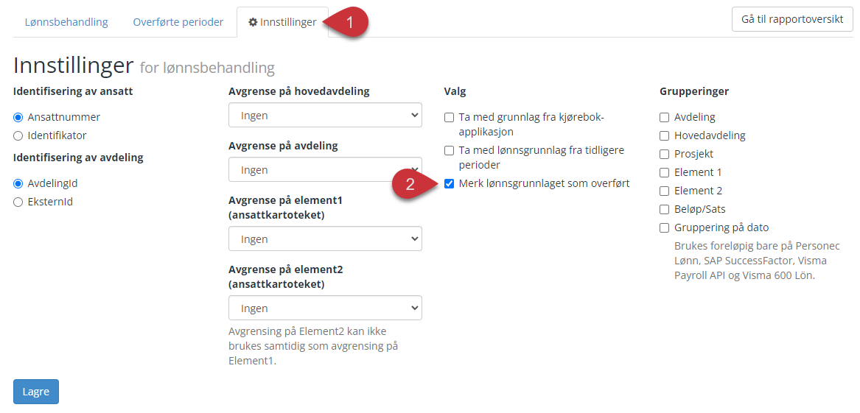Image resolution: width=860 pixels, height=413 pixels.
Task: Open the Avgrense på element1 dropdown
Action: click(325, 239)
